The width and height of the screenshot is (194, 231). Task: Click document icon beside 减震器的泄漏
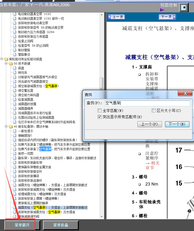pos(15,104)
